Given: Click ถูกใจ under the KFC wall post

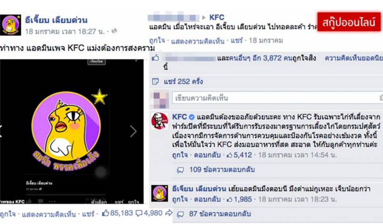Looking at the screenshot, I should 157,41.
